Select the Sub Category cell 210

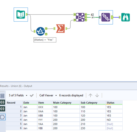pyautogui.click(x=93, y=124)
